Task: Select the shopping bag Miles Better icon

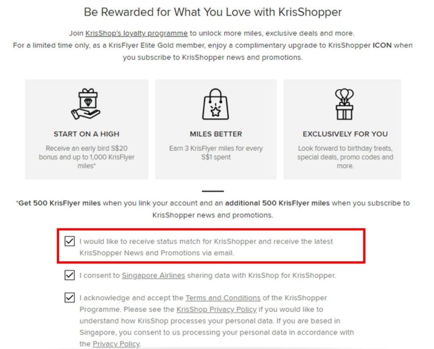Action: (216, 105)
